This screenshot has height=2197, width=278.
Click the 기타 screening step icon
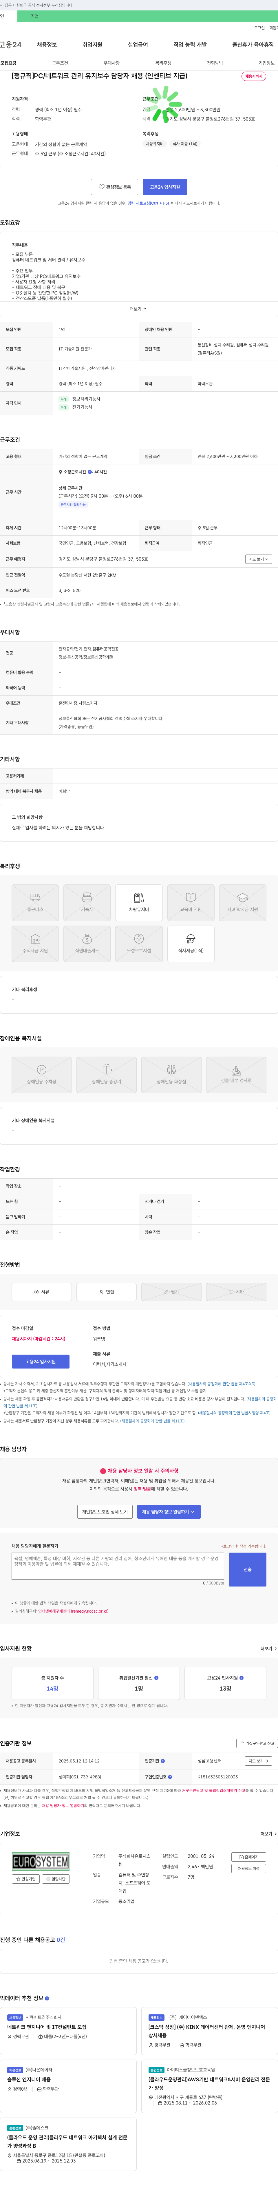point(236,1292)
